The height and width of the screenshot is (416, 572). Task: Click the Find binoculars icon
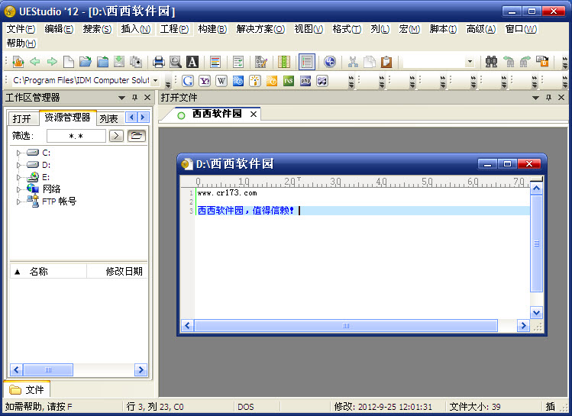(491, 62)
